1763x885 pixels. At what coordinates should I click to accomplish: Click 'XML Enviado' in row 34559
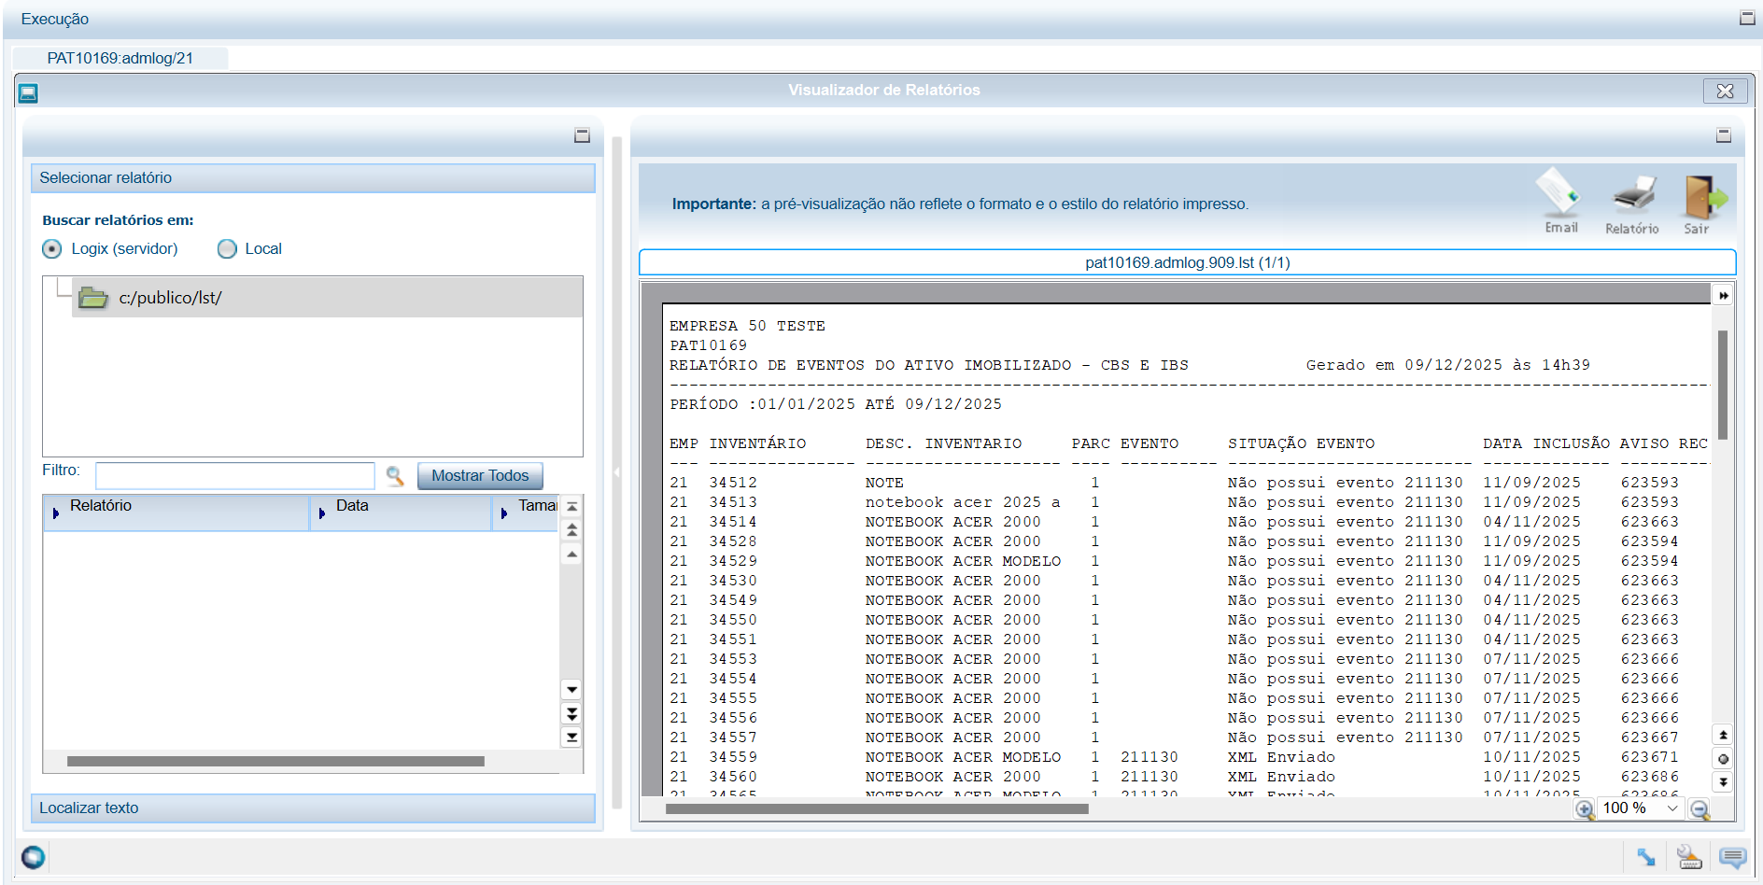coord(1281,757)
